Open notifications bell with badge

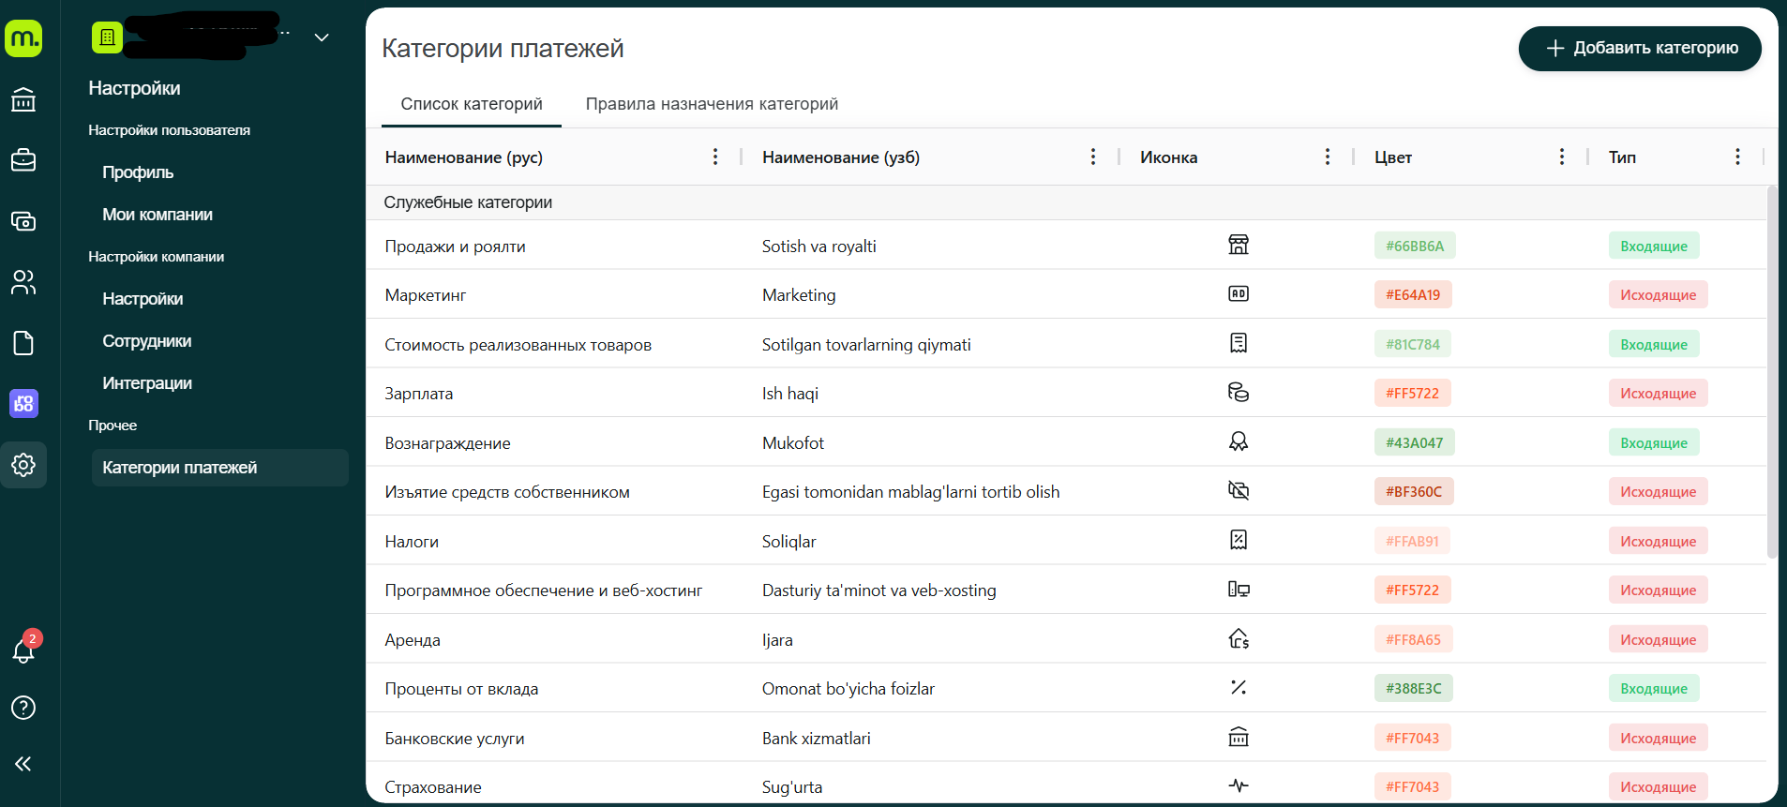[23, 650]
